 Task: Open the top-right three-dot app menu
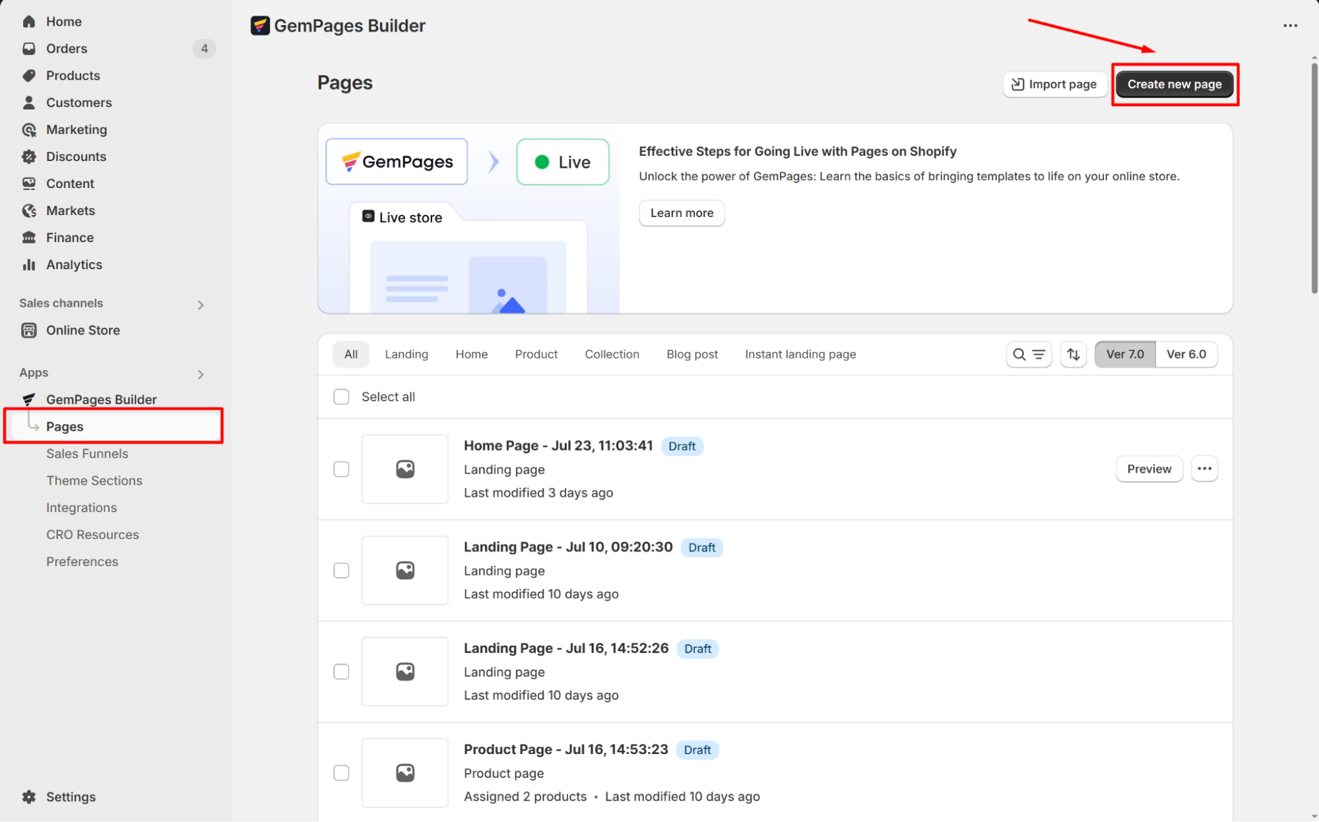pyautogui.click(x=1290, y=26)
